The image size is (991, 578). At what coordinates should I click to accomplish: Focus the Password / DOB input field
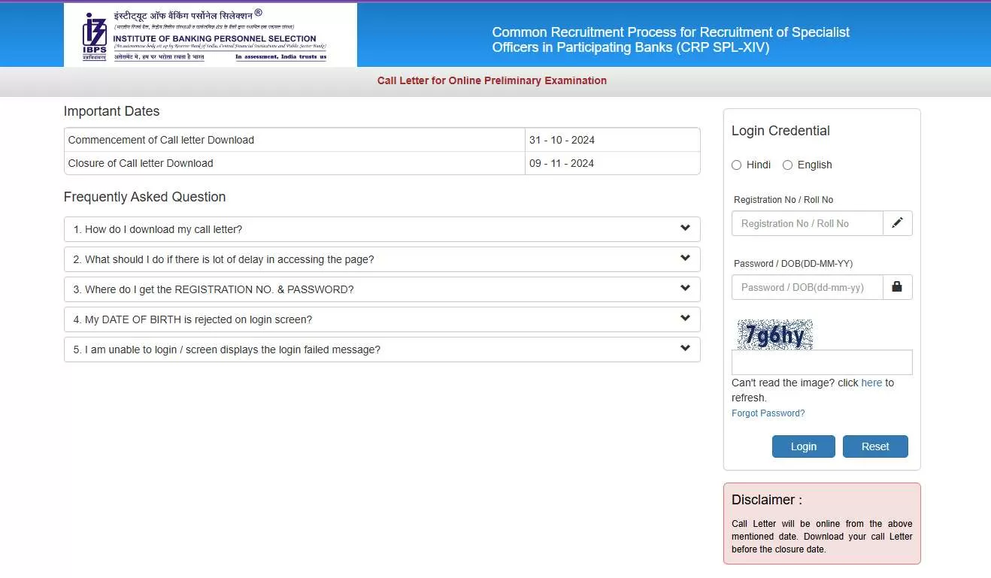click(x=807, y=287)
